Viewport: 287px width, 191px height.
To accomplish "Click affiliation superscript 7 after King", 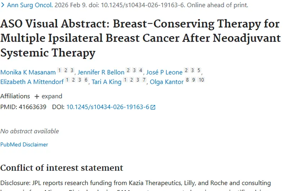I will pyautogui.click(x=144, y=80).
